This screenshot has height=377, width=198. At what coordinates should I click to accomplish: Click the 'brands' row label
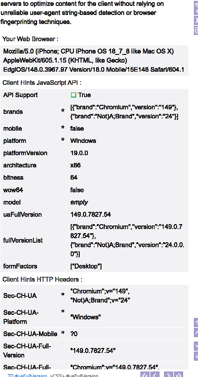(13, 112)
